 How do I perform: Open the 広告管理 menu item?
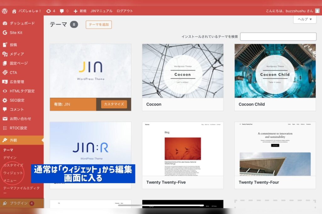click(x=22, y=82)
